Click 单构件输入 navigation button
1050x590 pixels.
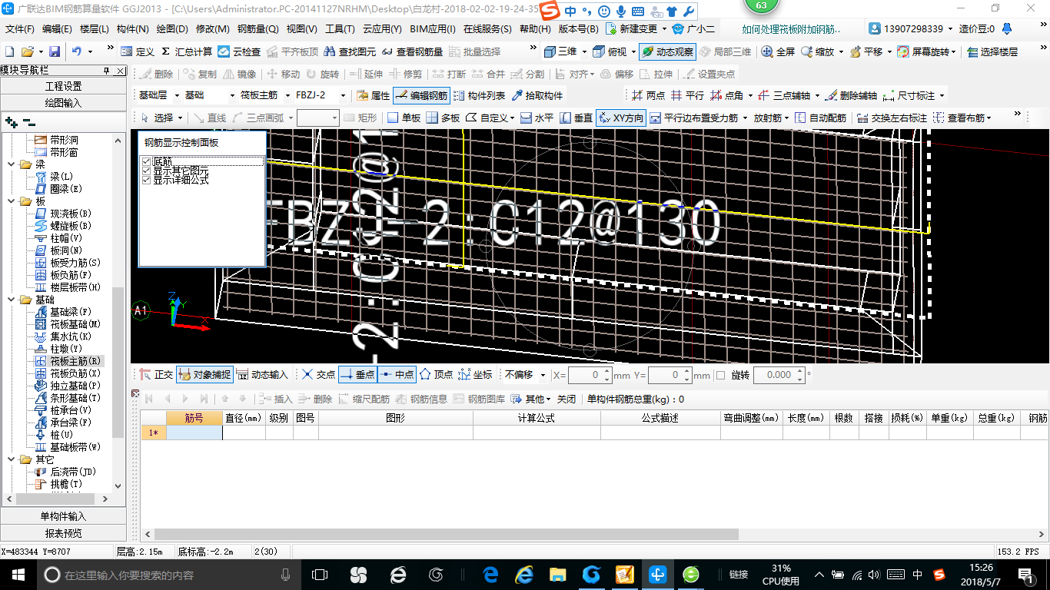coord(63,516)
